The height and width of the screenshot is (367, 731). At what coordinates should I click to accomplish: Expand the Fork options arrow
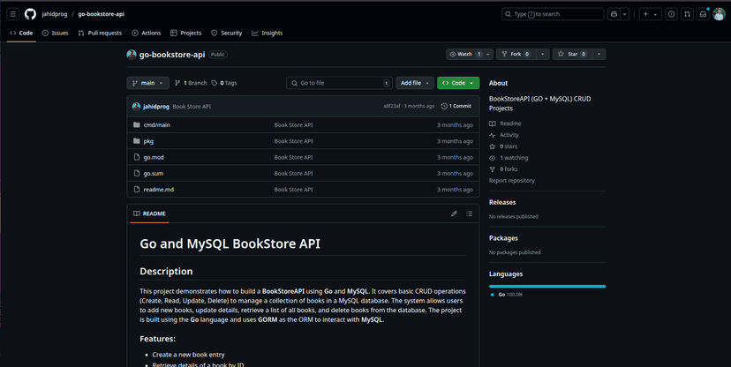543,55
